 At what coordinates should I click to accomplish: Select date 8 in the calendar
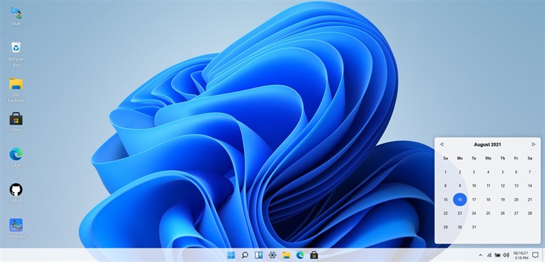[x=446, y=186]
